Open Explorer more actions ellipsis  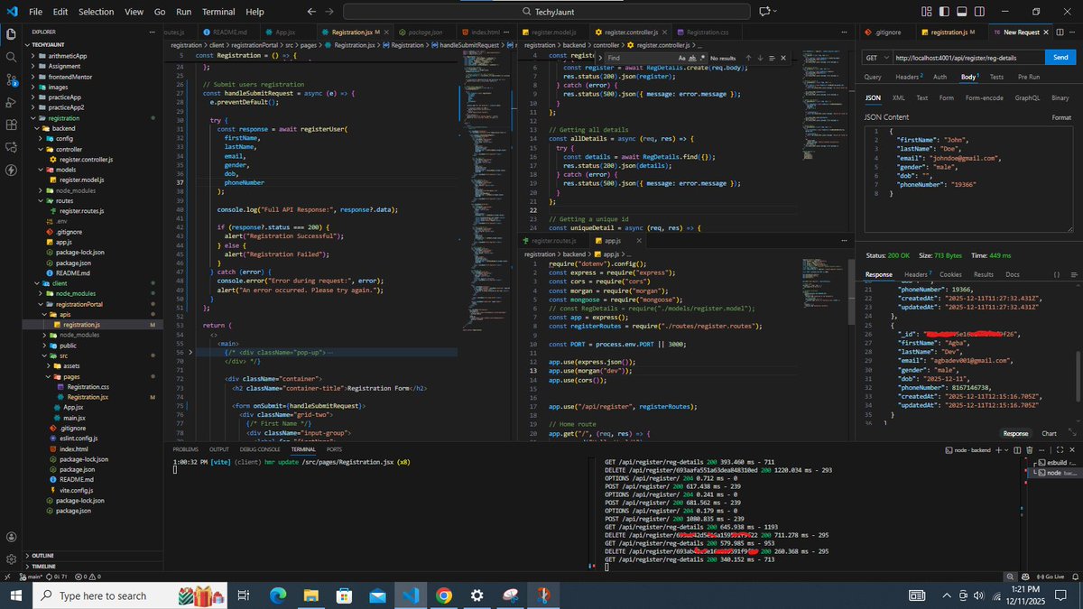coord(151,32)
